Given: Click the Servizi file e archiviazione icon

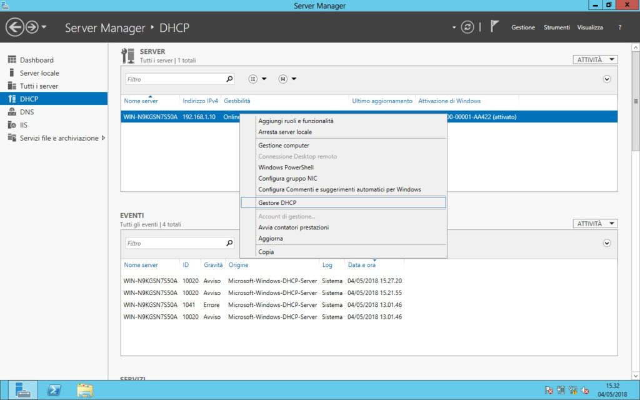Looking at the screenshot, I should tap(12, 137).
